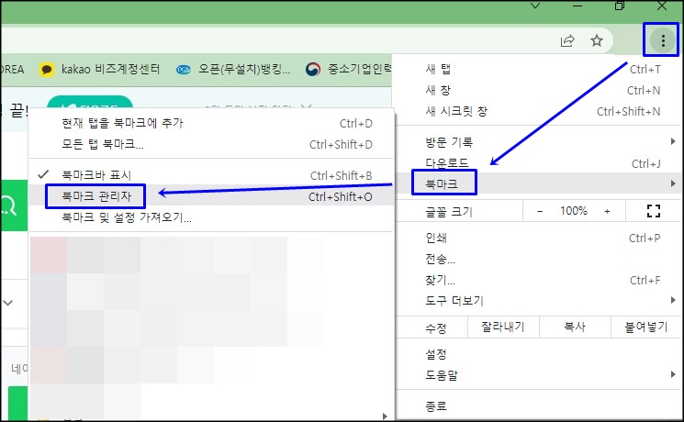Expand the chevron on the page's left edge
684x422 pixels.
[x=8, y=302]
